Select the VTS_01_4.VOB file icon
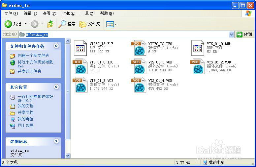Image resolution: width=256 pixels, height=167 pixels. (139, 85)
